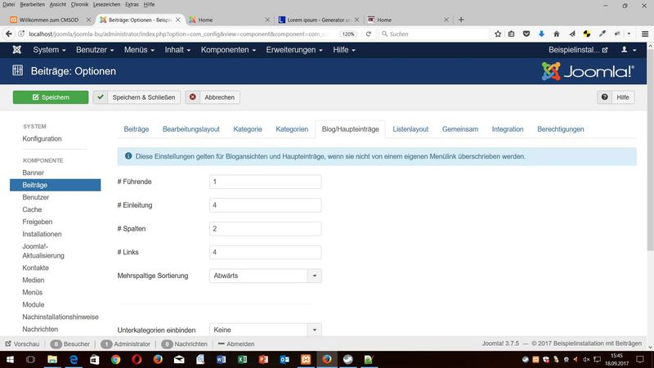
Task: Click the Hilfe toolbar button
Action: (616, 97)
